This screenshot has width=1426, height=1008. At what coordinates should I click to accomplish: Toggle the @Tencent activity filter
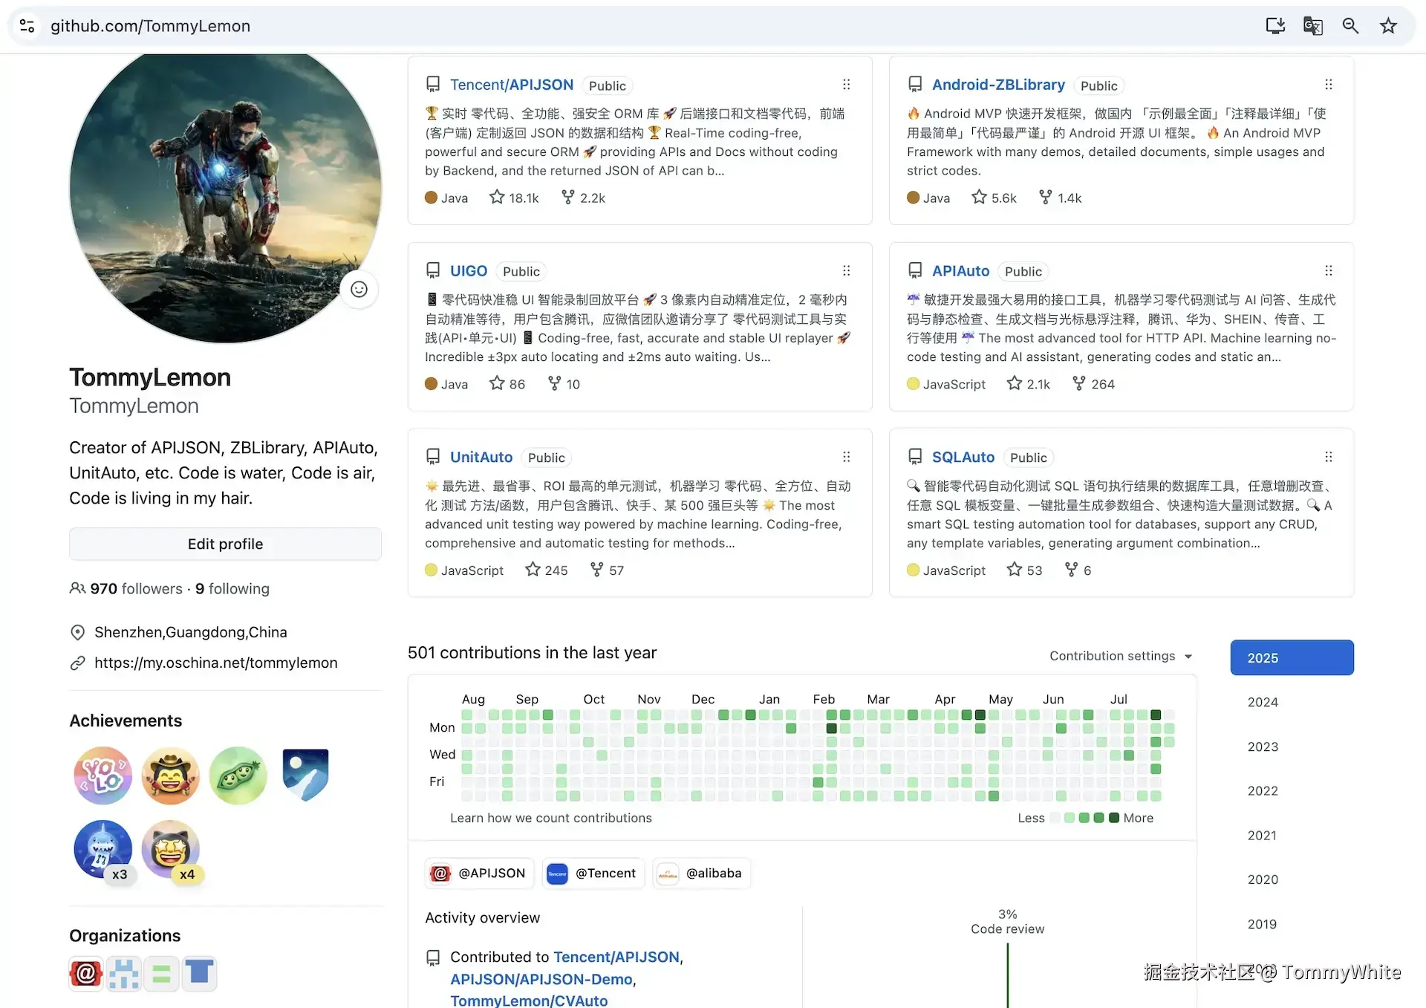(x=593, y=873)
